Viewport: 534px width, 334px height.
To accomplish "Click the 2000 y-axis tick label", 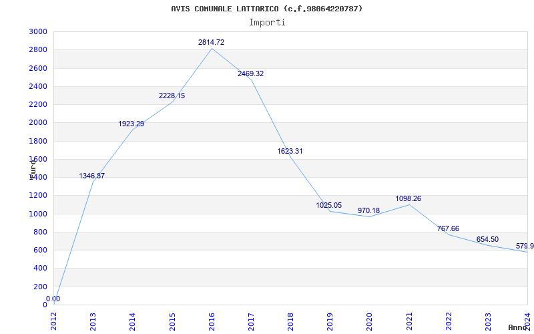I will [x=38, y=123].
